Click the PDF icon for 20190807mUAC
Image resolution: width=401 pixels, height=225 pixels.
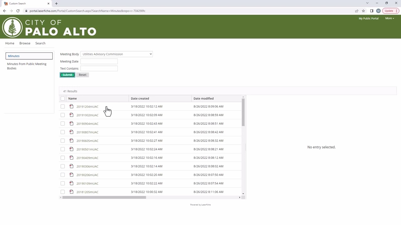(x=71, y=132)
